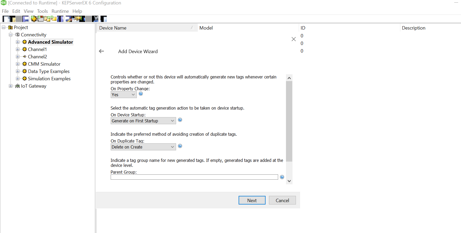Open the On Device Startup dropdown
461x233 pixels.
143,121
